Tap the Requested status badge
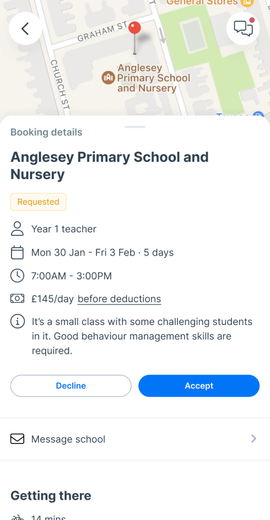 click(x=38, y=202)
